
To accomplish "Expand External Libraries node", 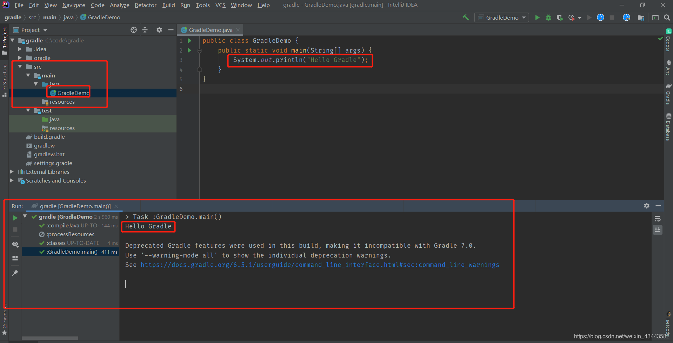I will coord(12,172).
